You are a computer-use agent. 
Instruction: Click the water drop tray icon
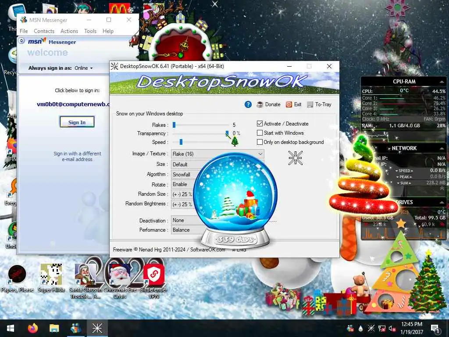click(x=361, y=328)
